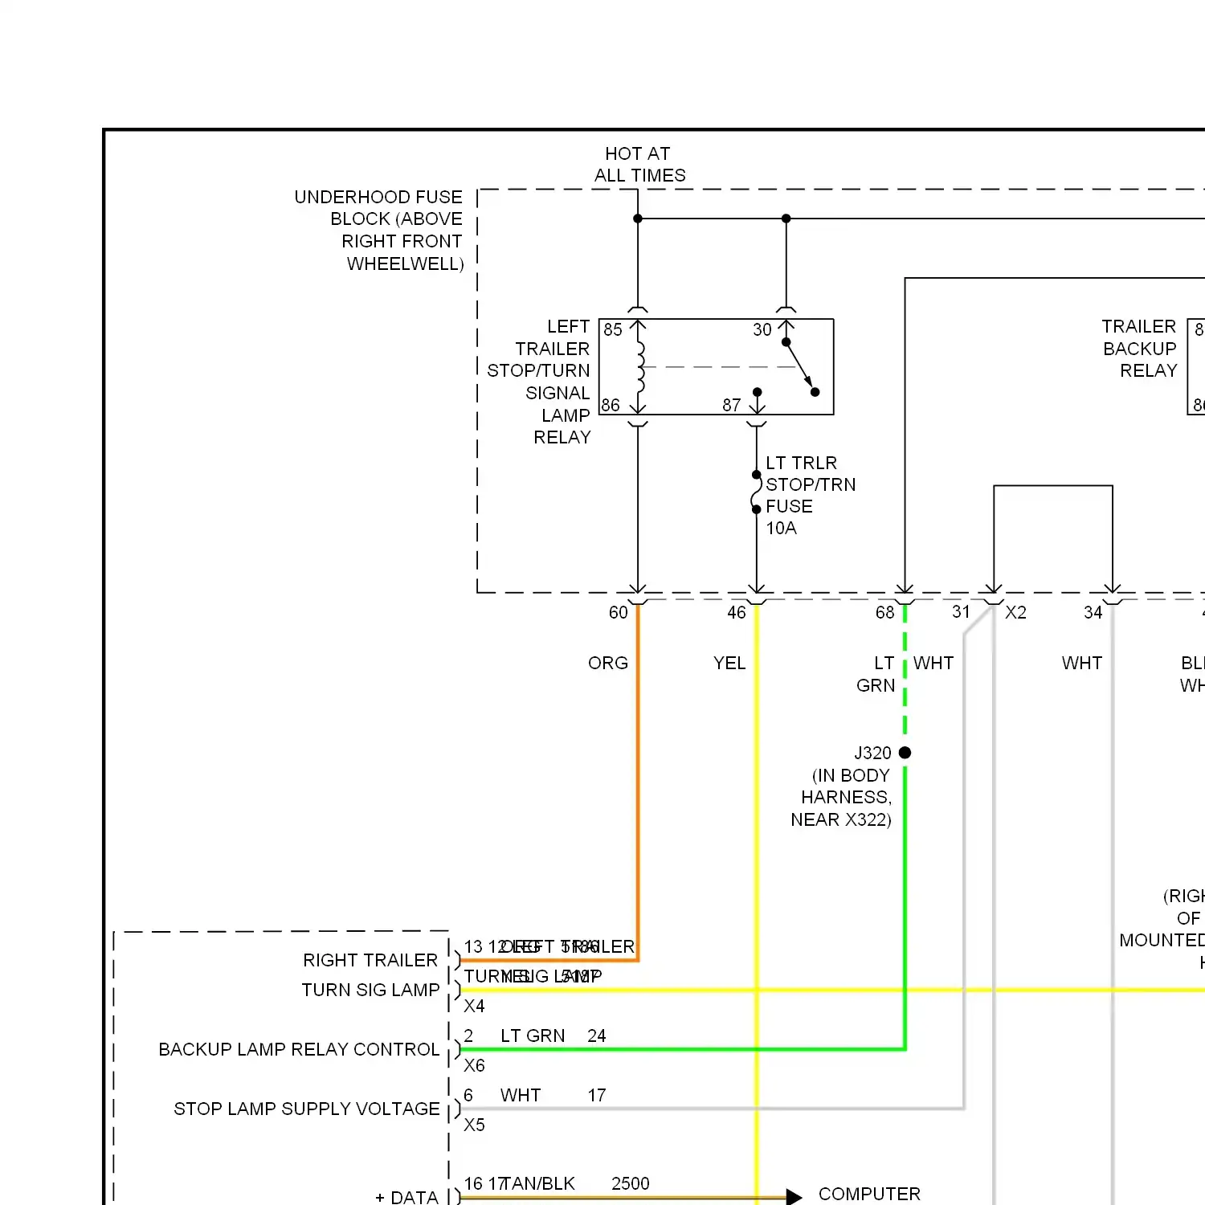Click the X4 connector label
This screenshot has width=1205, height=1205.
475,1007
